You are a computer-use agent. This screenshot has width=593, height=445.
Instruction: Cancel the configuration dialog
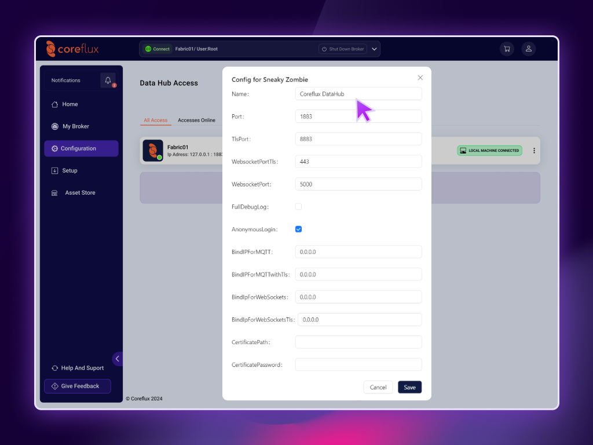(x=378, y=387)
